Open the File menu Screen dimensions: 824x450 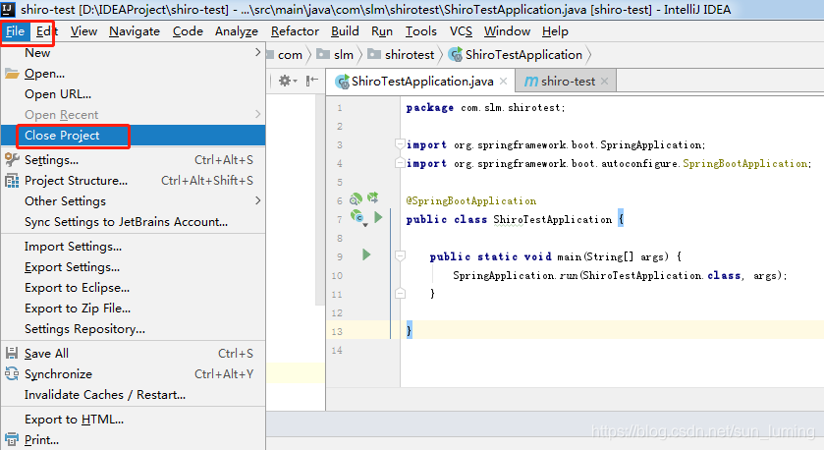click(16, 31)
